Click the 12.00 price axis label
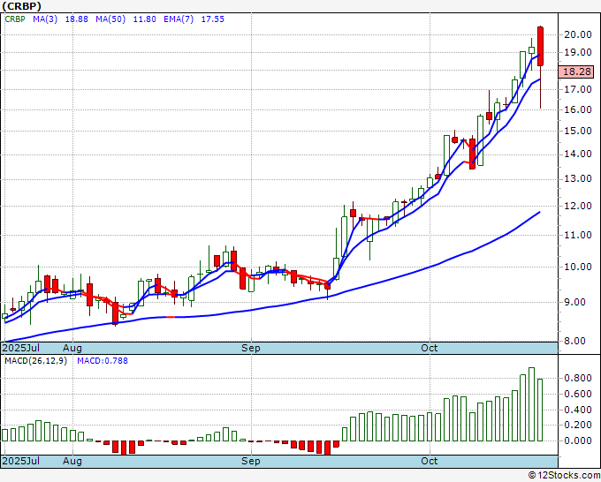 click(x=578, y=206)
